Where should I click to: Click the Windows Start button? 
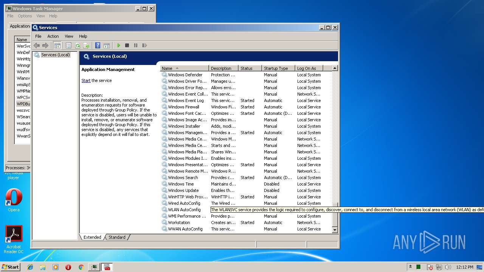pyautogui.click(x=10, y=267)
